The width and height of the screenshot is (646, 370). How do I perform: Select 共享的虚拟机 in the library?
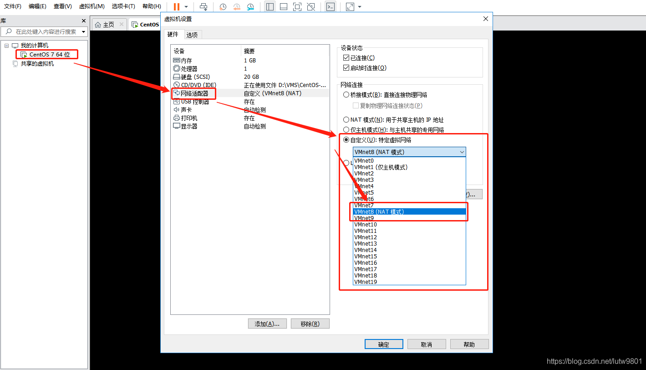point(37,64)
